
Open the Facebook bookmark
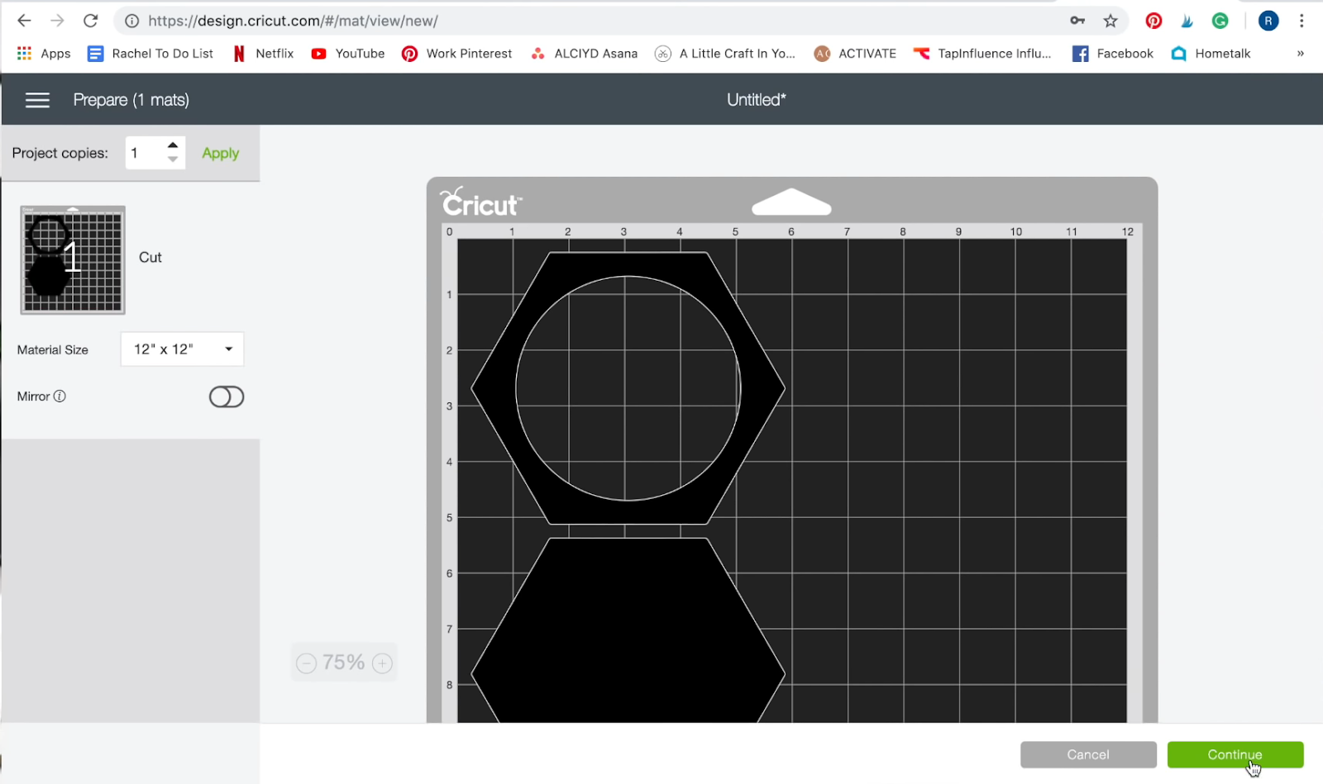tap(1113, 54)
